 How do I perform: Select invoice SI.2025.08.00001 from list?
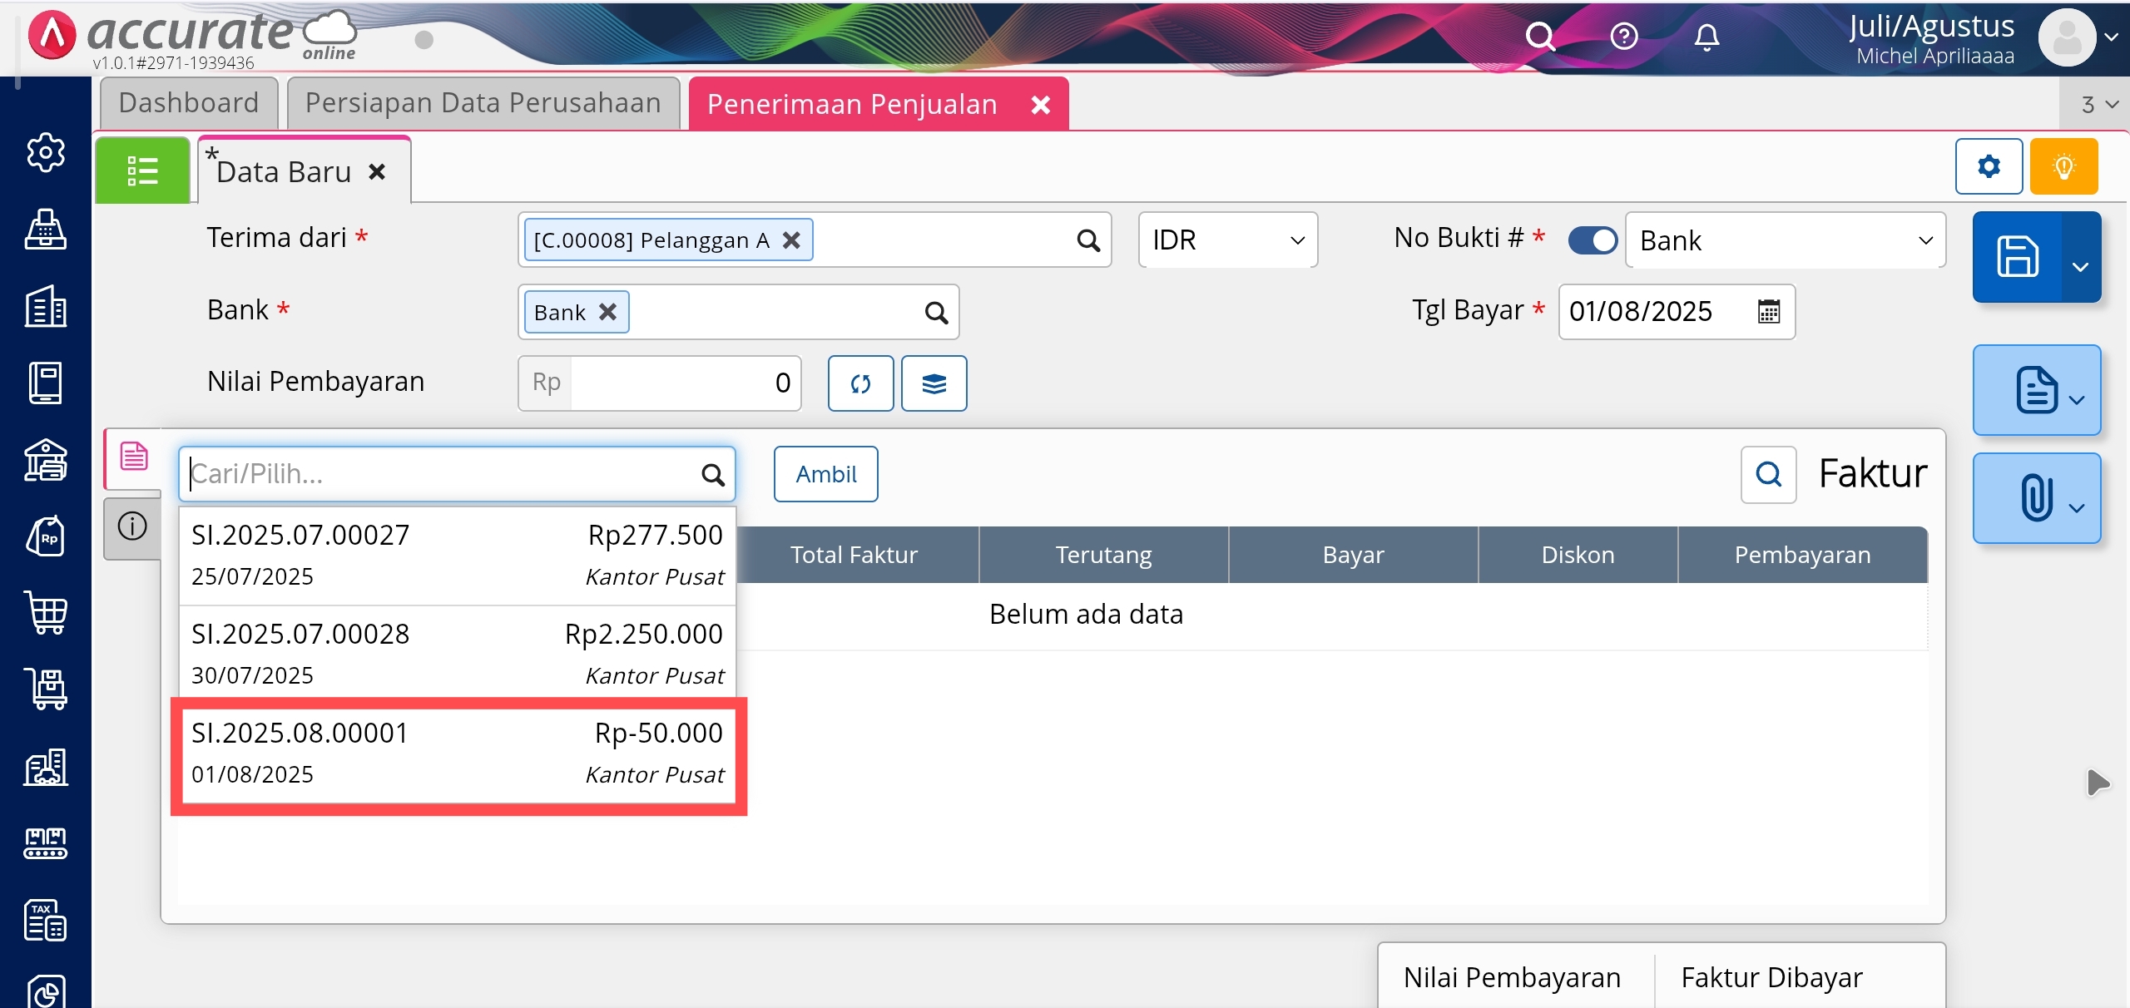458,754
